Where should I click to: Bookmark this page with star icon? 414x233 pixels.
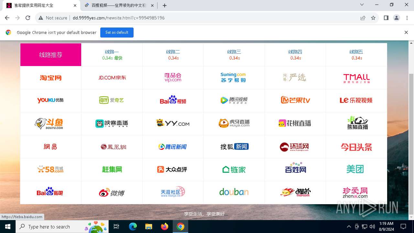tap(373, 18)
